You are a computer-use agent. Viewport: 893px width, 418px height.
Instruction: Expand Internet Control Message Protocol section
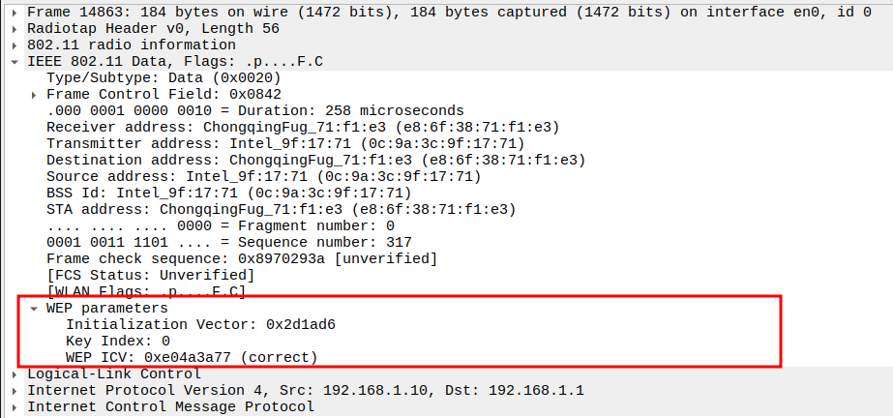[x=15, y=406]
